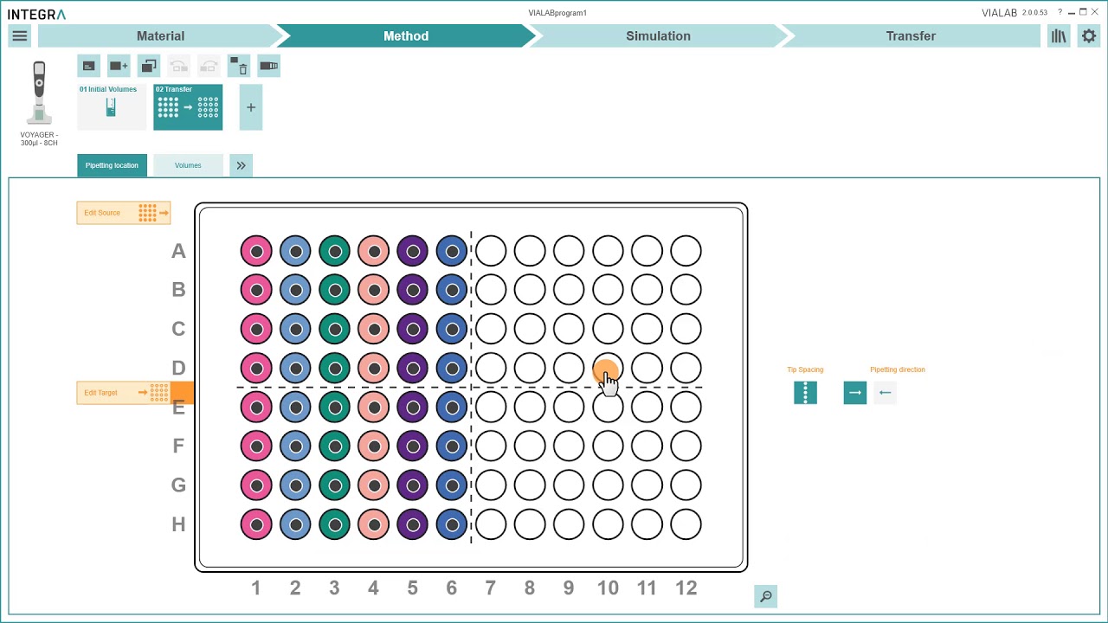Click column label 1
This screenshot has height=623, width=1108.
(256, 588)
